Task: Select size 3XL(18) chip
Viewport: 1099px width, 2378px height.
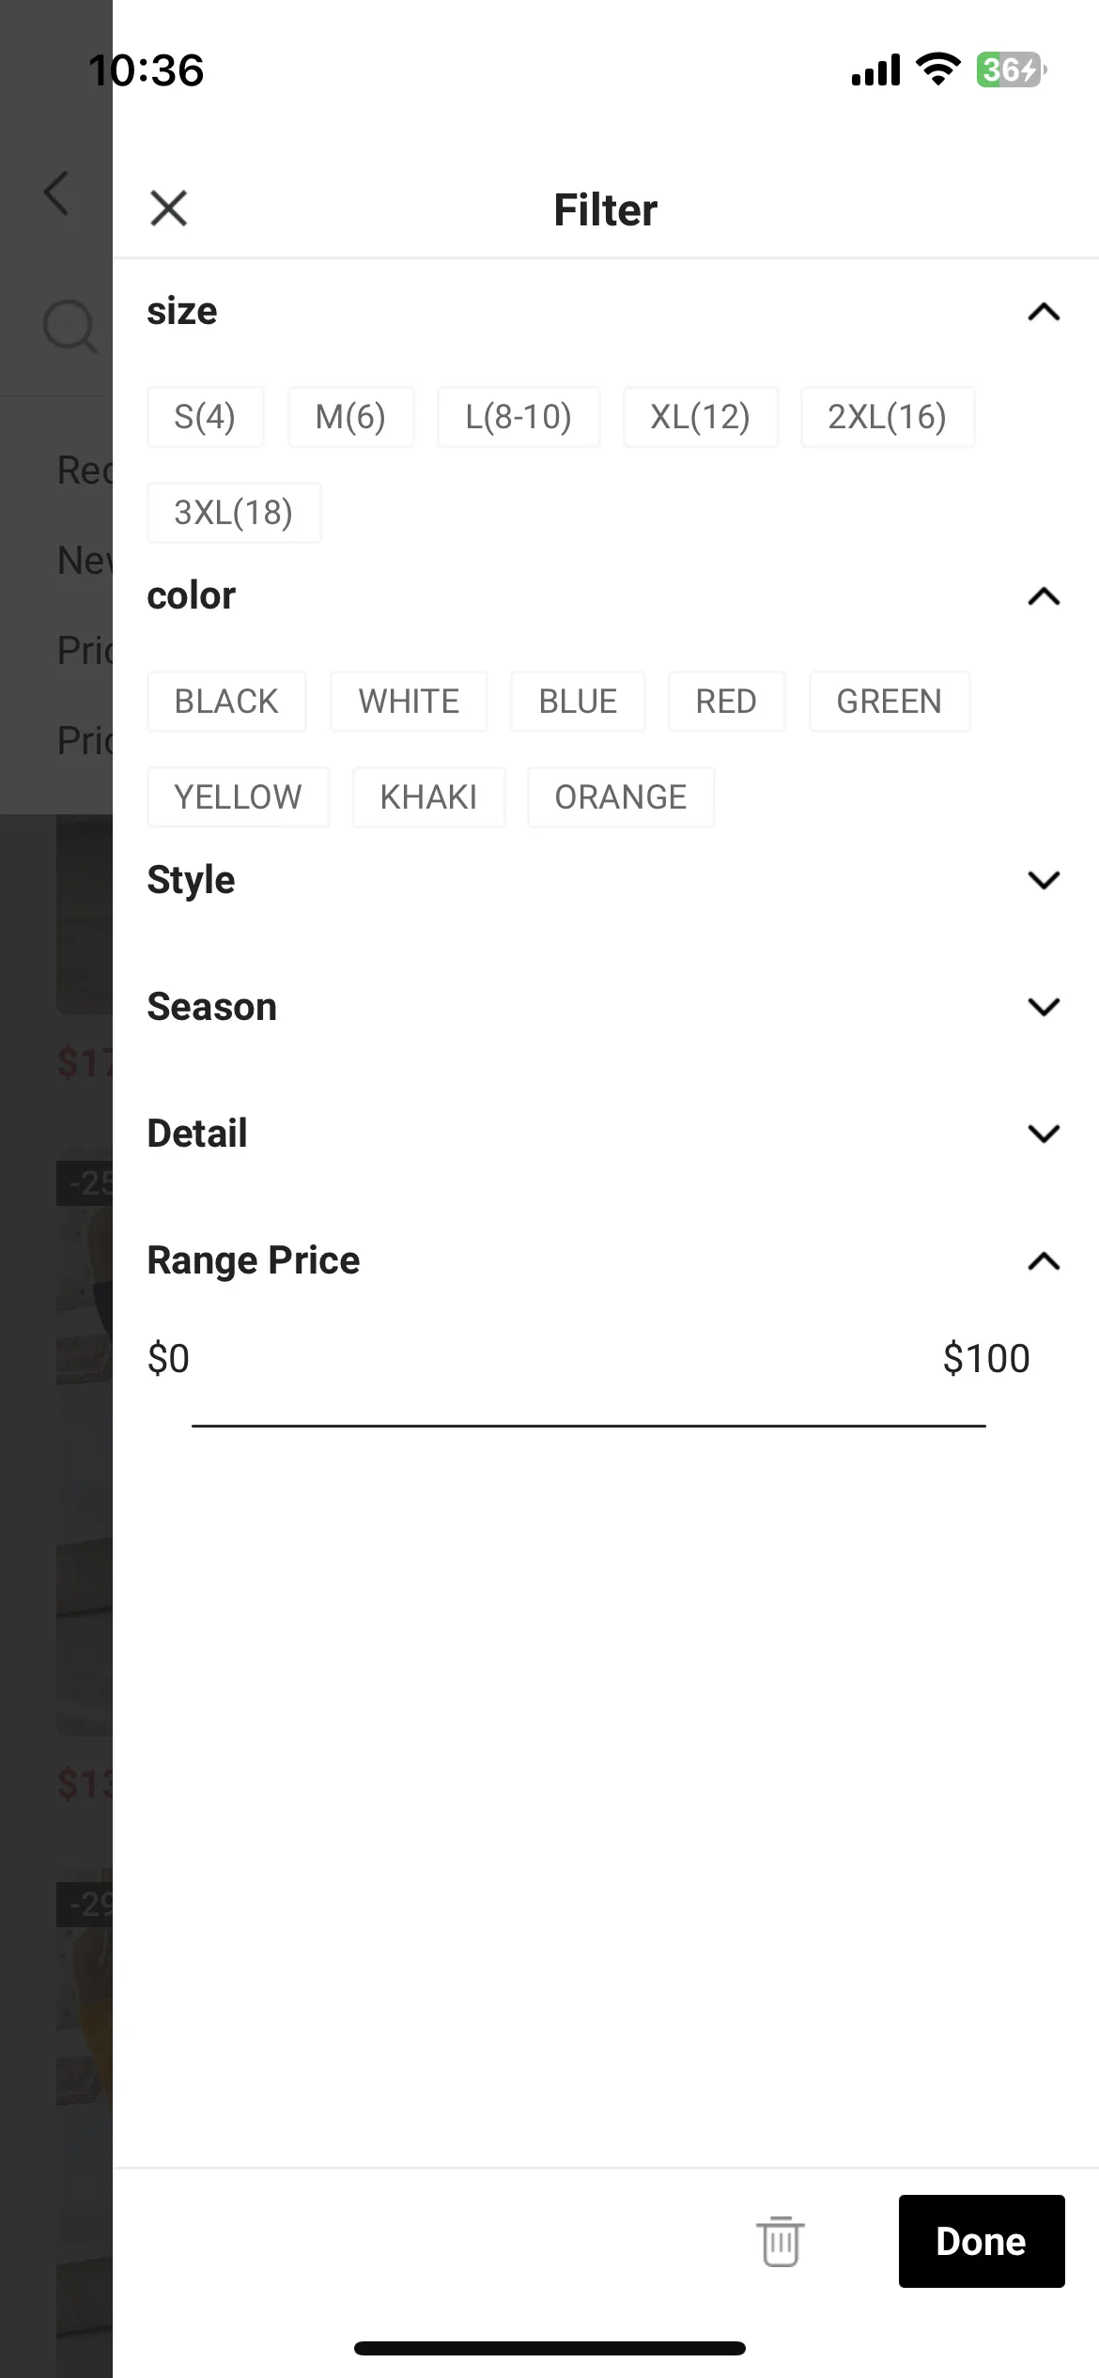Action: coord(234,513)
